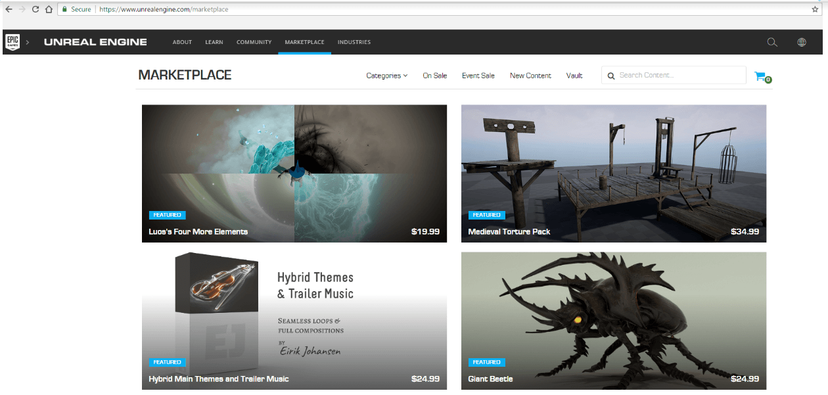The width and height of the screenshot is (828, 395).
Task: Select the Learn menu item
Action: pos(214,42)
